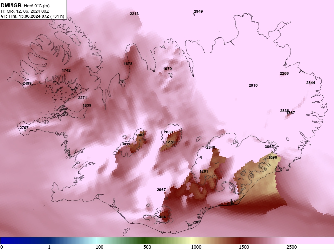Image resolution: width=334 pixels, height=250 pixels.
Task: Click the map value 2843
Action: (211, 147)
